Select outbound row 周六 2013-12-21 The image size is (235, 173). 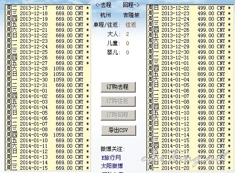point(48,30)
